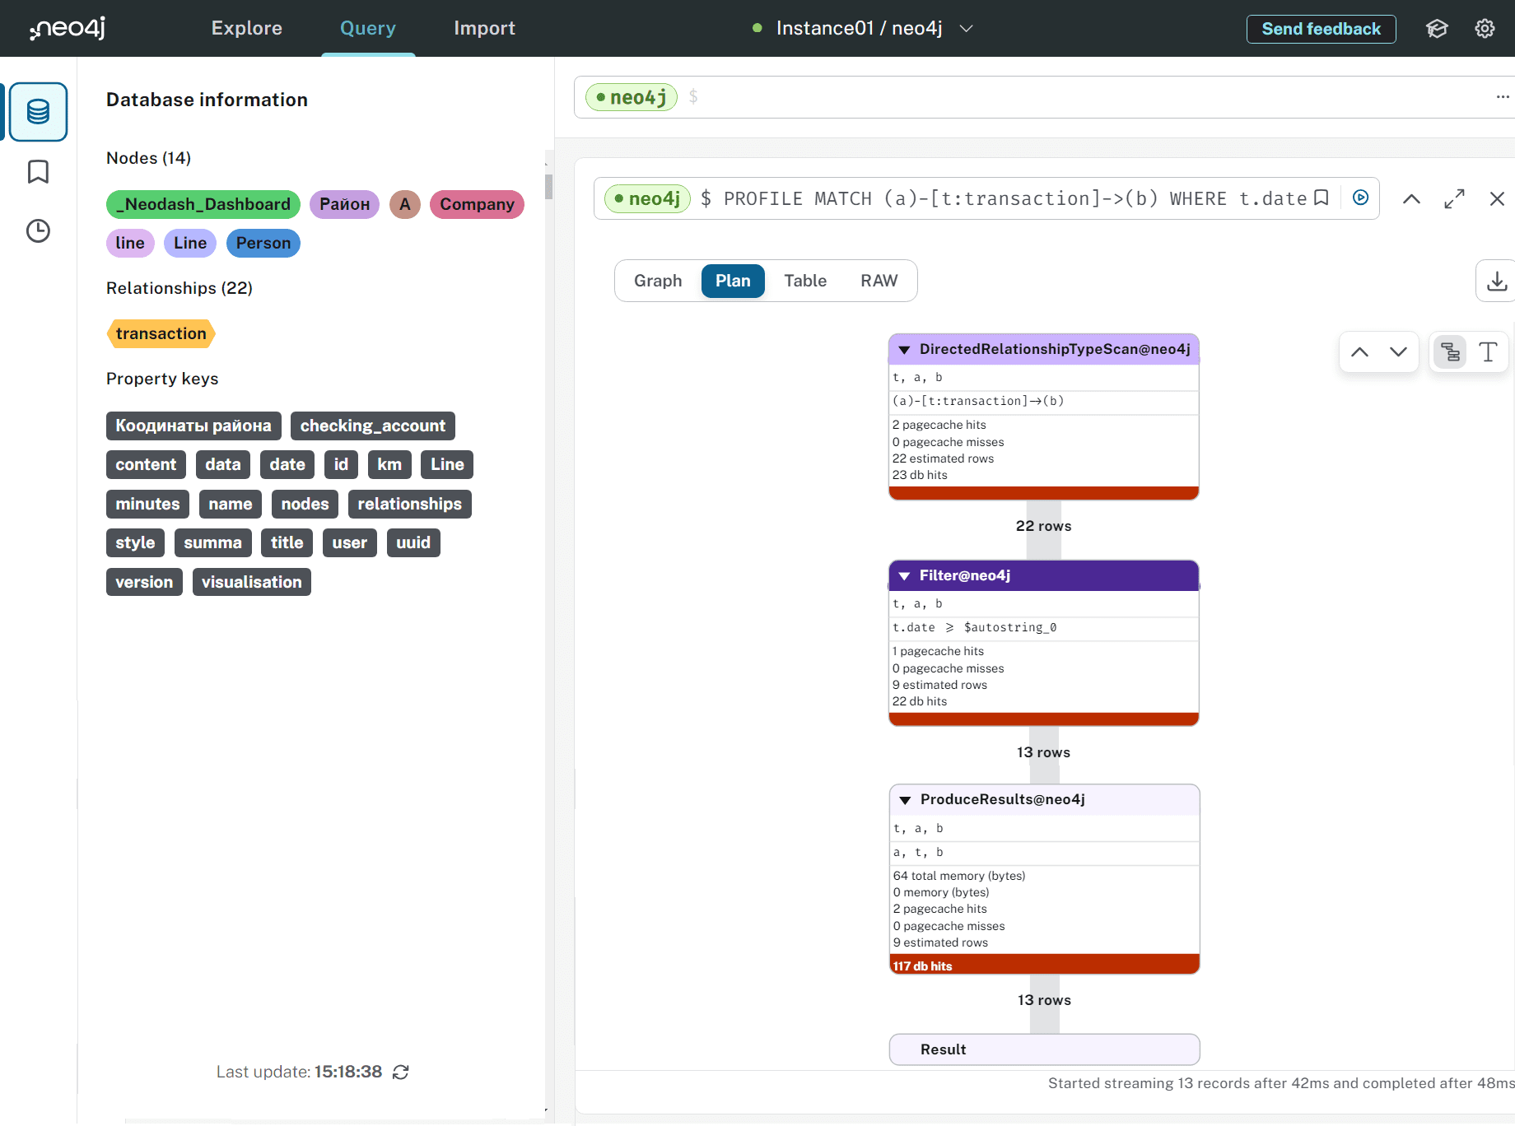Collapse the DirectedRelationshipTypeScan operator
Screen dimensions: 1515x1126
(x=904, y=350)
